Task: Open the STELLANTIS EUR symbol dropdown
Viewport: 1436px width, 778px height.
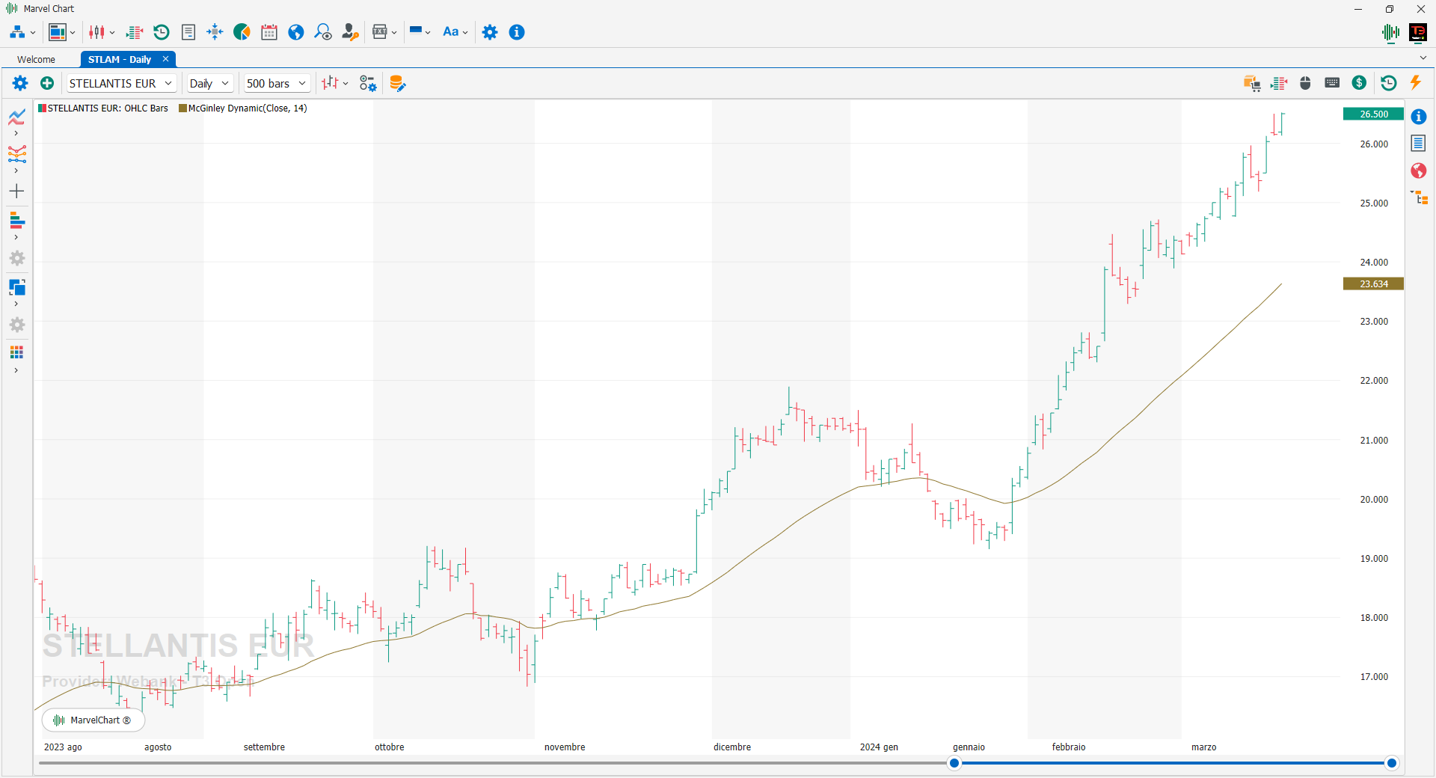Action: [x=120, y=83]
